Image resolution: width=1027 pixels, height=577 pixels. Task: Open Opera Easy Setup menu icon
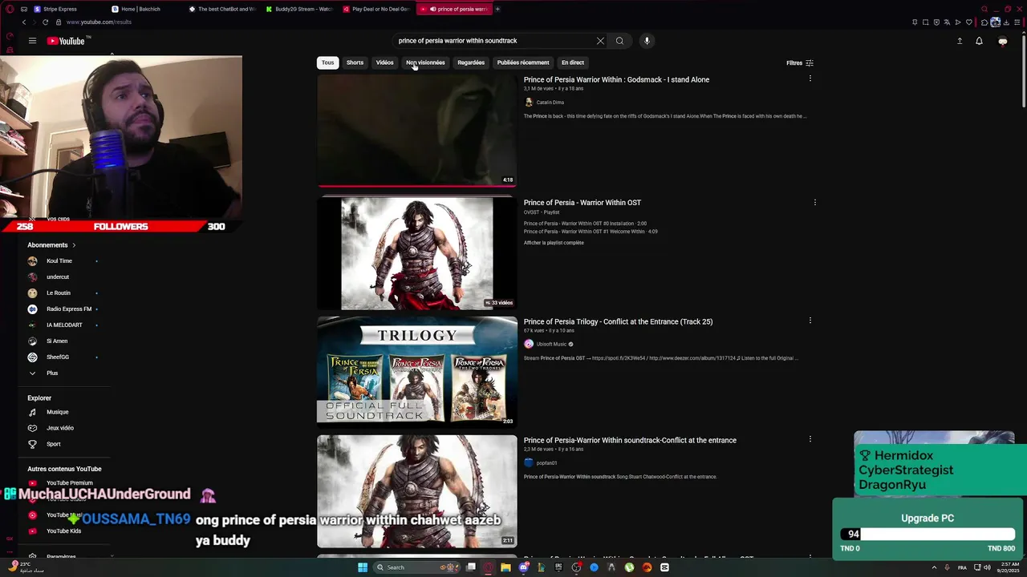click(x=1017, y=22)
